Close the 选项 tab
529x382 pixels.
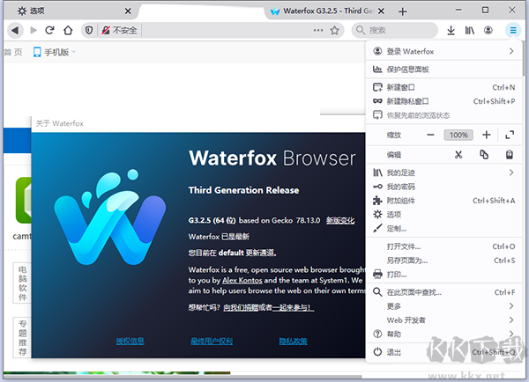click(128, 11)
